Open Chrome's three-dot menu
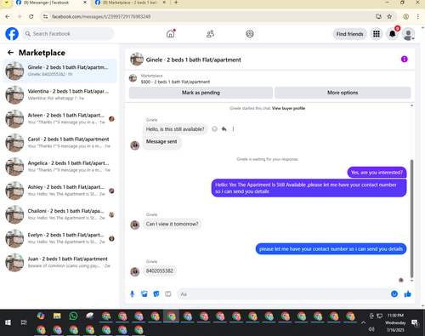425x336 pixels. click(x=418, y=17)
